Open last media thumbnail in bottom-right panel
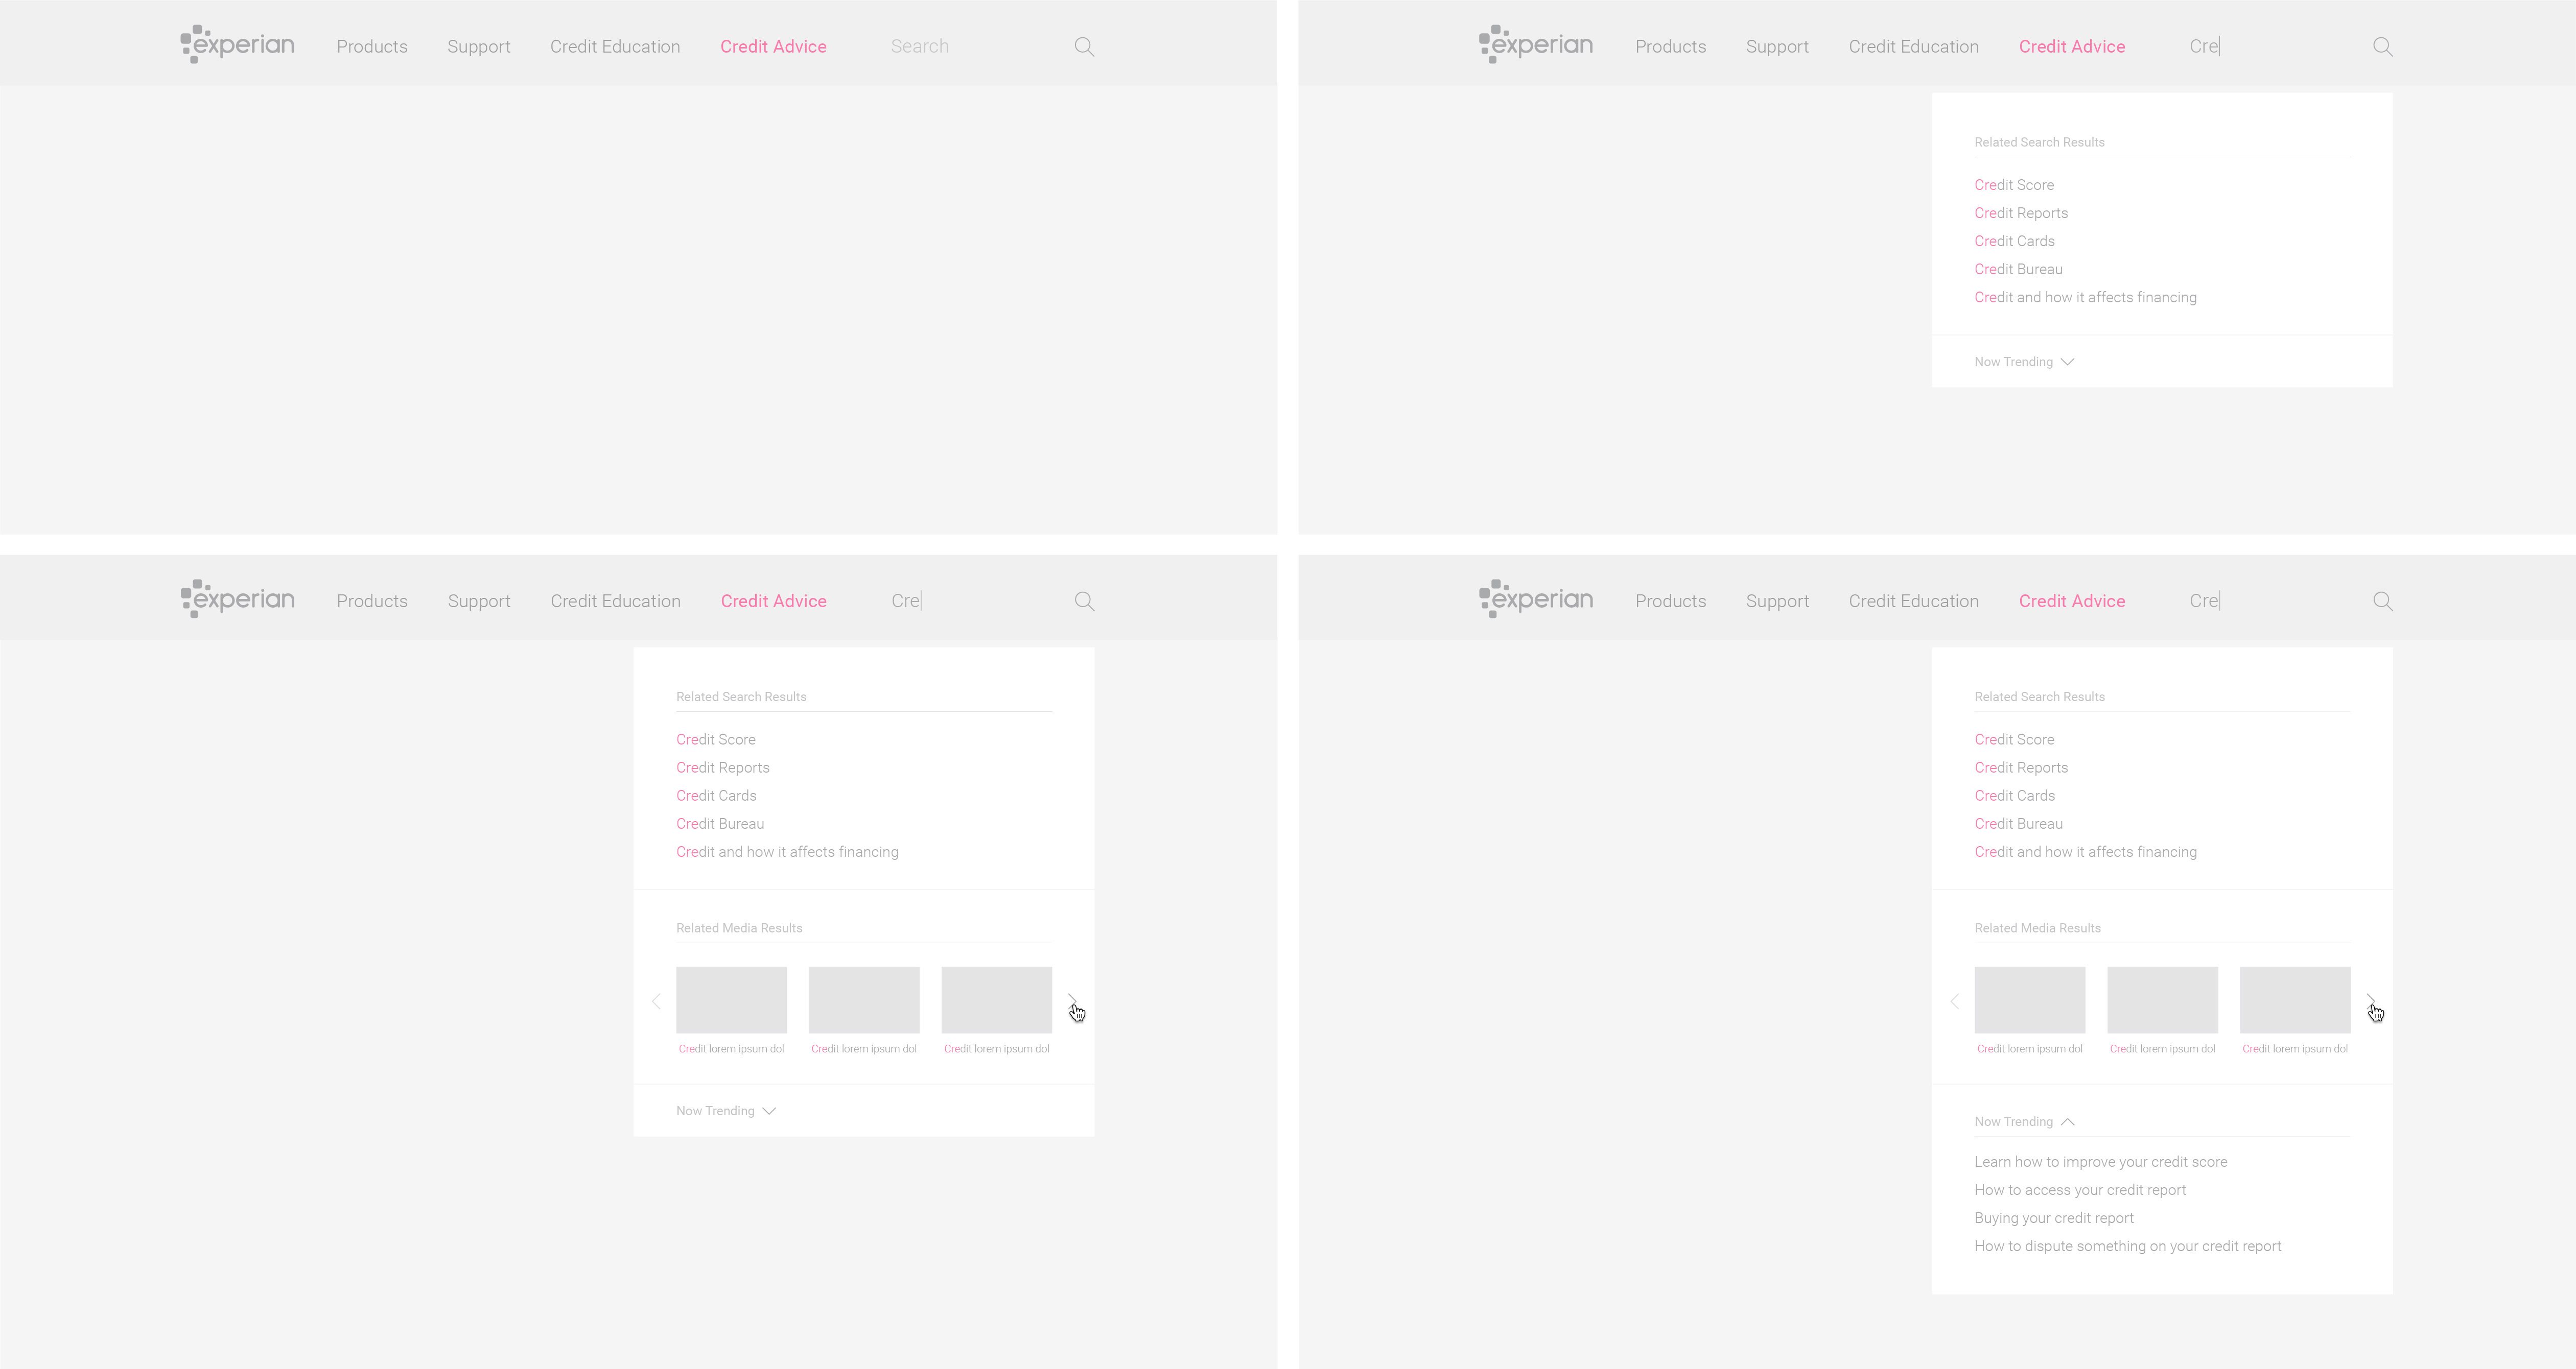The width and height of the screenshot is (2576, 1369). [2295, 999]
